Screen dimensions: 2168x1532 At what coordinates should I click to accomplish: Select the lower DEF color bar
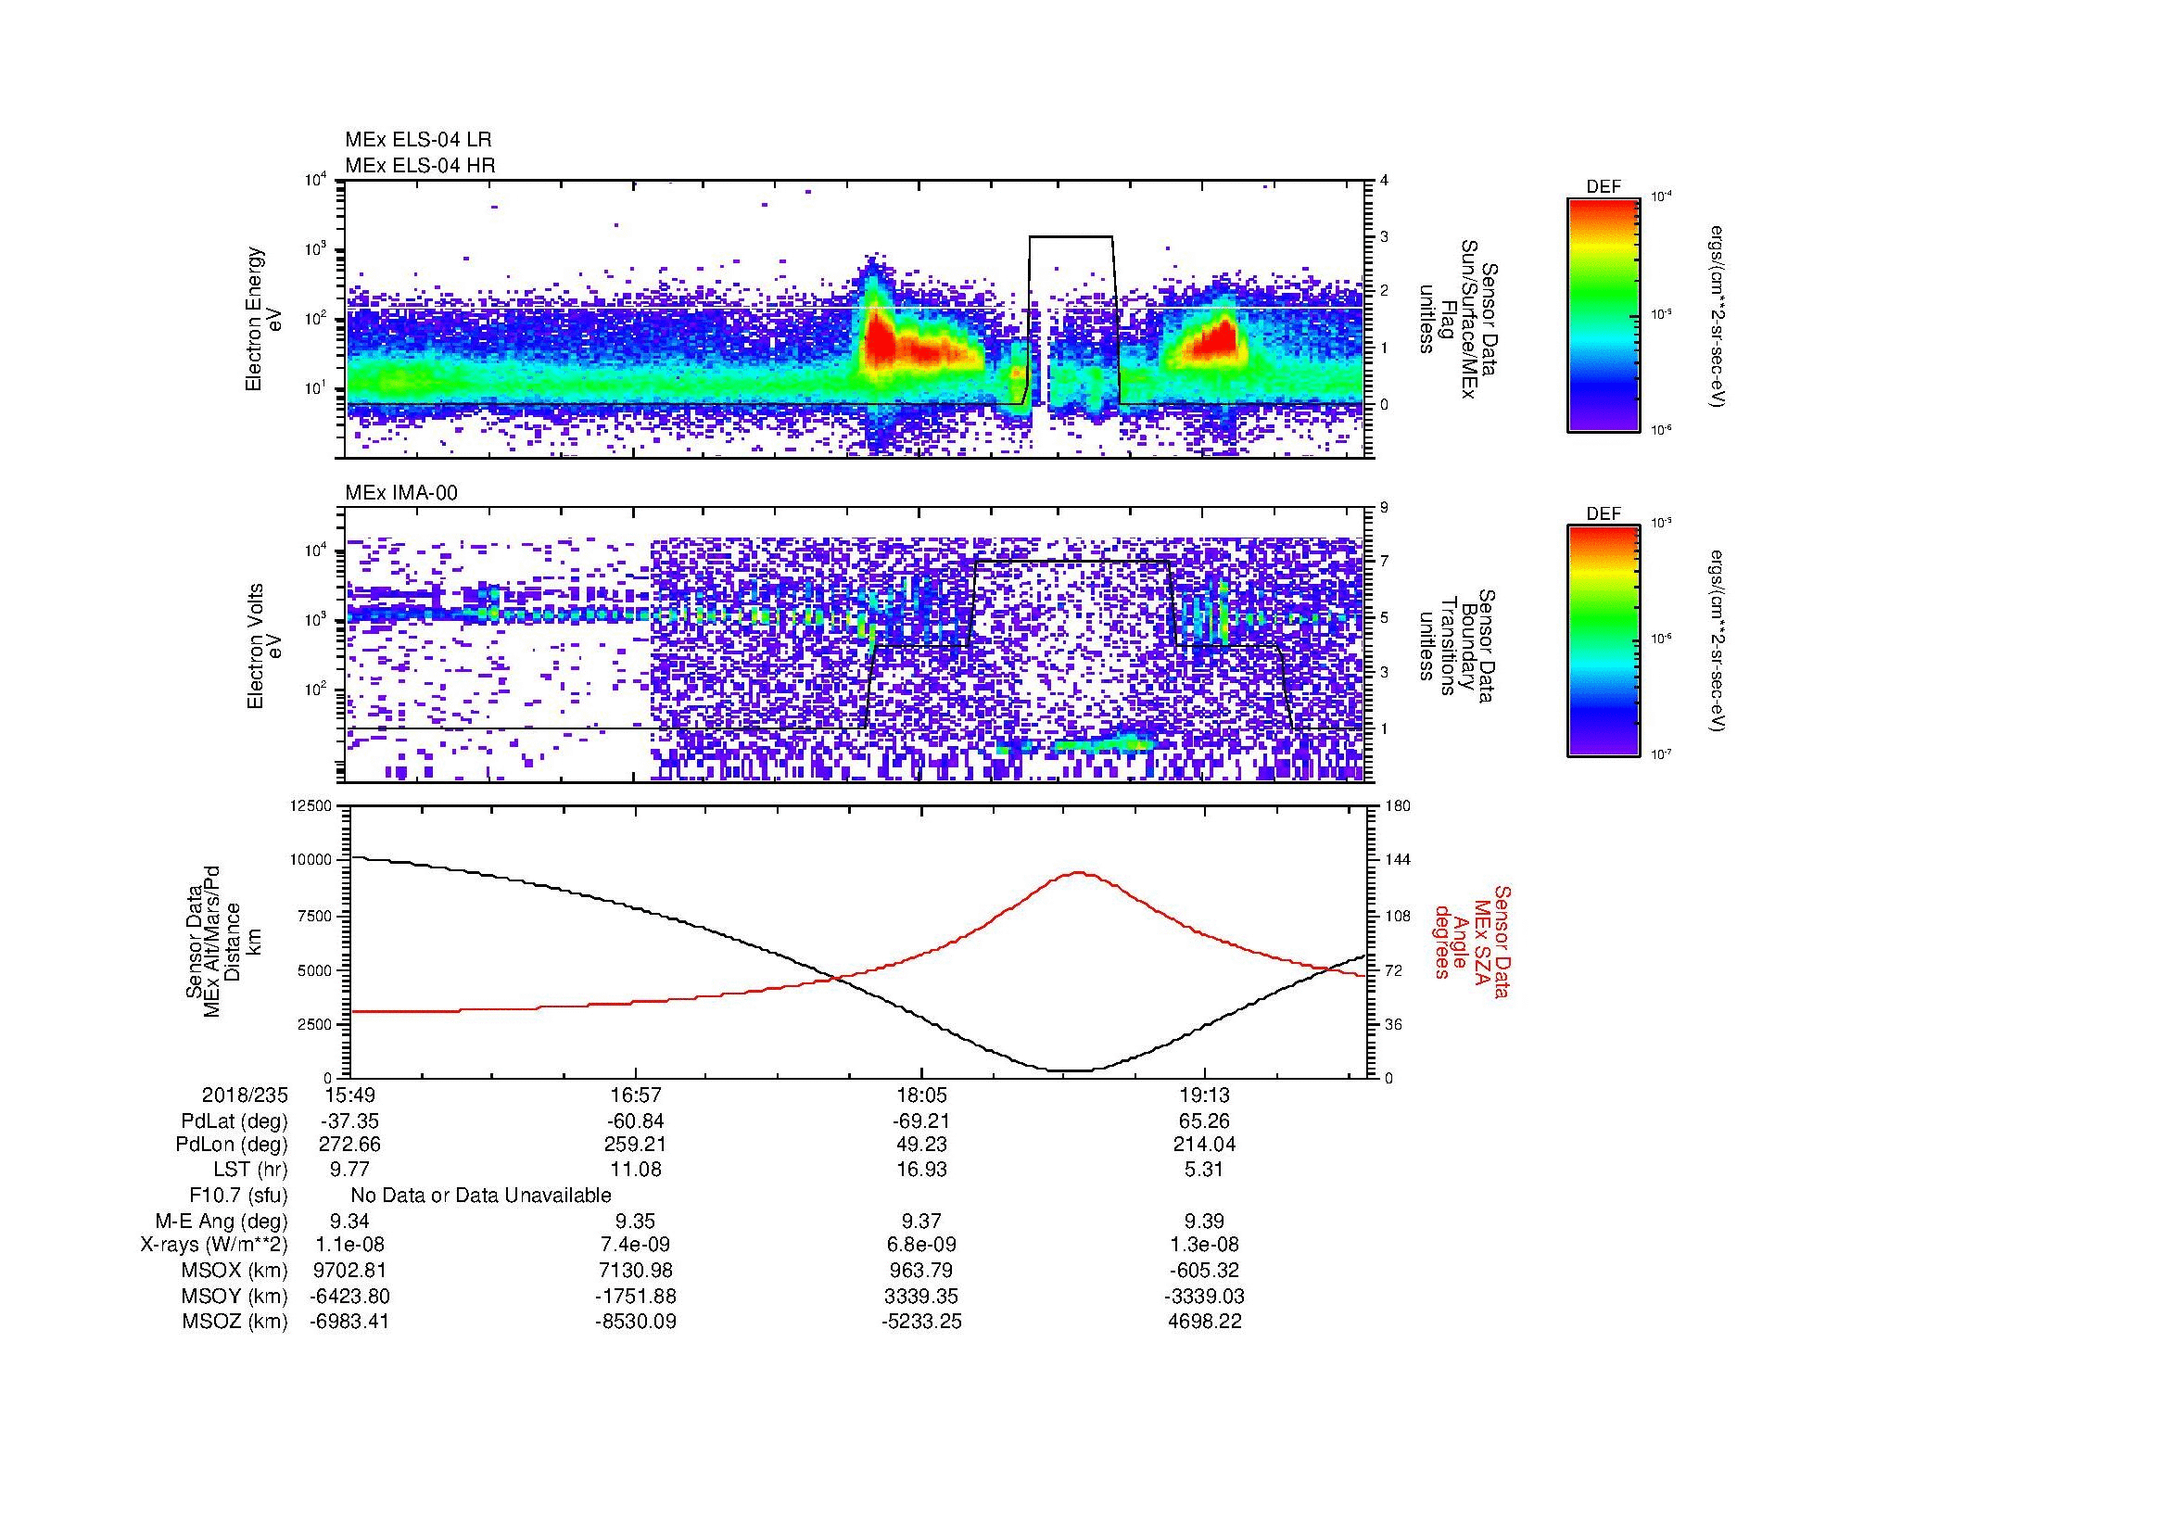[x=1603, y=641]
